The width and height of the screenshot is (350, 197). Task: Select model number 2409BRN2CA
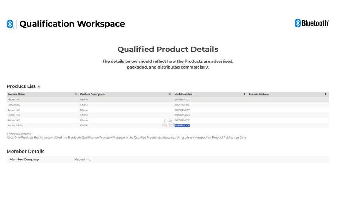click(x=182, y=115)
